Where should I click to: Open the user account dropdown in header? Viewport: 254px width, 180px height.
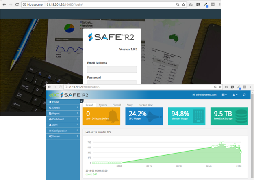point(235,95)
